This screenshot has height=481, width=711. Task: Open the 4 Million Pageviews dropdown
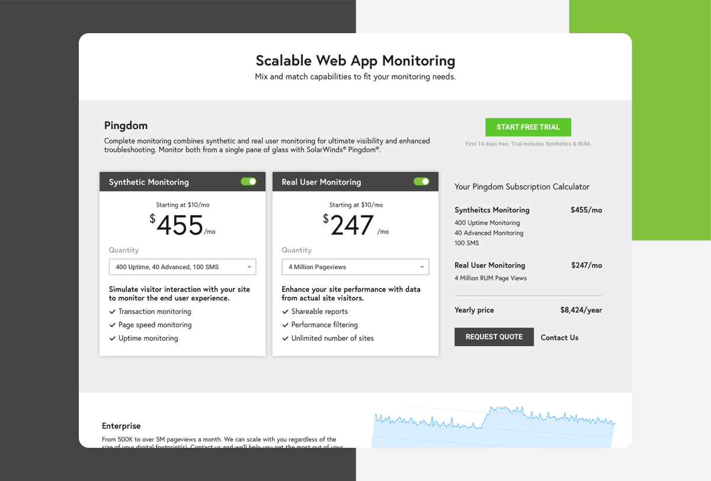(355, 267)
